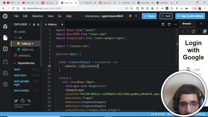Screen dimensions: 208x117
Task: Open preview in a new window
Action: point(205,32)
